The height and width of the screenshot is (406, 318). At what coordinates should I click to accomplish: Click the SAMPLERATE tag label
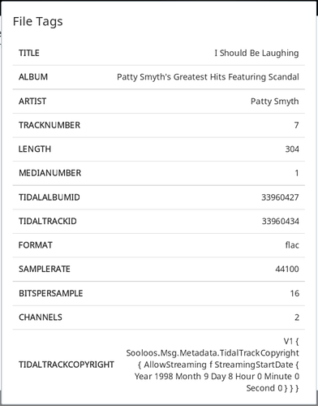coord(45,269)
